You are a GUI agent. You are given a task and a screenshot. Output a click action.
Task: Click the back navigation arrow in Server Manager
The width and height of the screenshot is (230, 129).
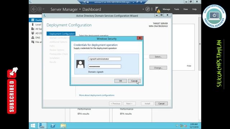33,9
